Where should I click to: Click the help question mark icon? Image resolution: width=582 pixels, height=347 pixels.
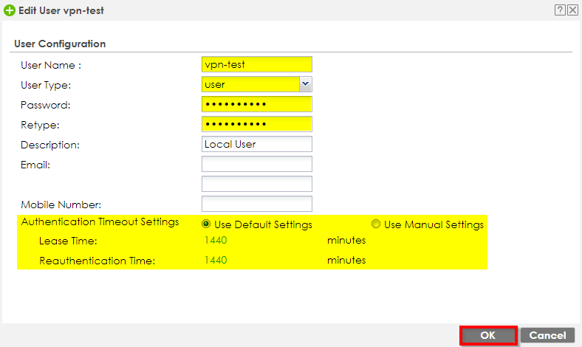coord(560,11)
